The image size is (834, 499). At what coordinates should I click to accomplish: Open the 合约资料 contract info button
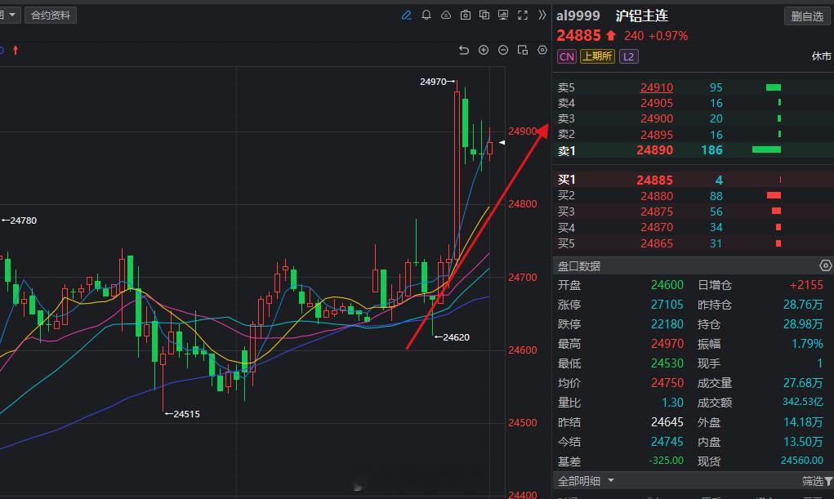(51, 15)
